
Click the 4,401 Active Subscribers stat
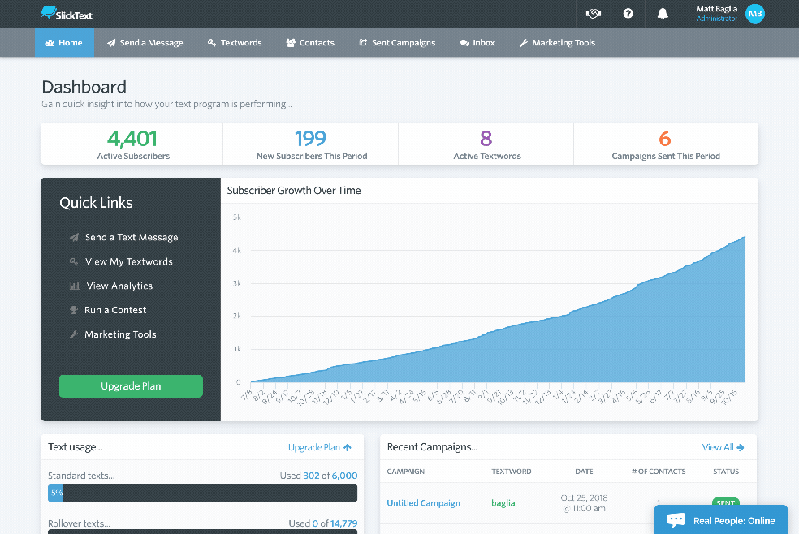132,144
